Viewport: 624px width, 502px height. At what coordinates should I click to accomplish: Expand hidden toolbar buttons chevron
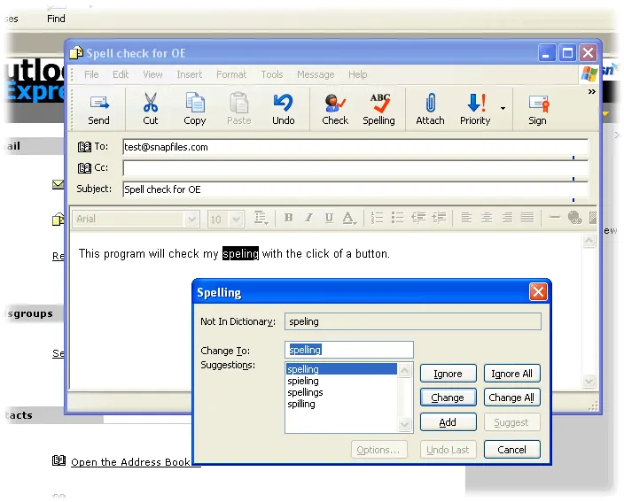(x=592, y=92)
